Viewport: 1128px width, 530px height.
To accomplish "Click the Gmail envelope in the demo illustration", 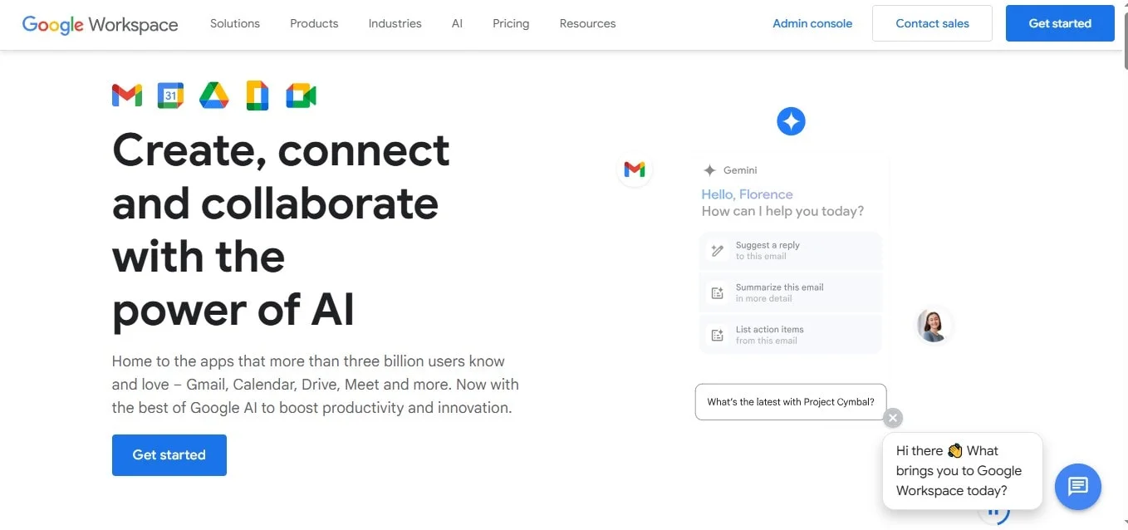I will click(635, 169).
